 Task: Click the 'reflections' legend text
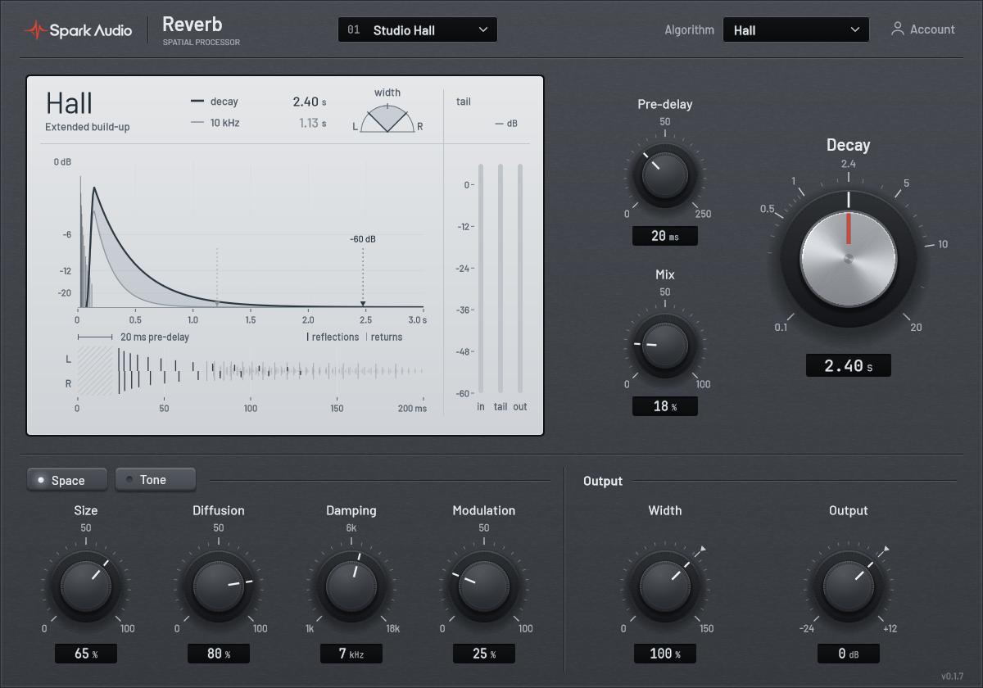point(335,337)
